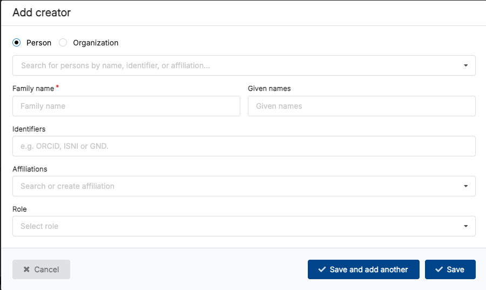Select the Organization radio button
Screen dimensions: 486x290
pos(63,43)
